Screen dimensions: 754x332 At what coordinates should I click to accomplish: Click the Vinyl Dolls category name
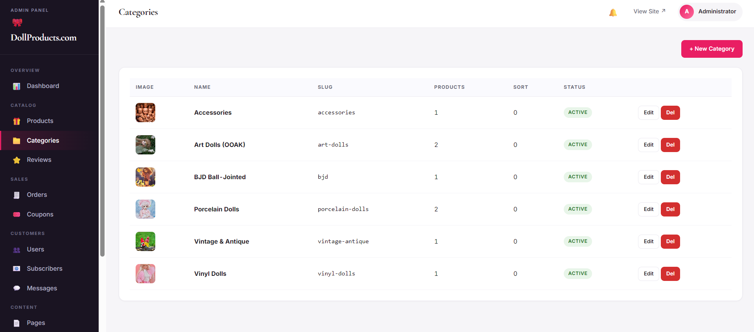click(210, 274)
